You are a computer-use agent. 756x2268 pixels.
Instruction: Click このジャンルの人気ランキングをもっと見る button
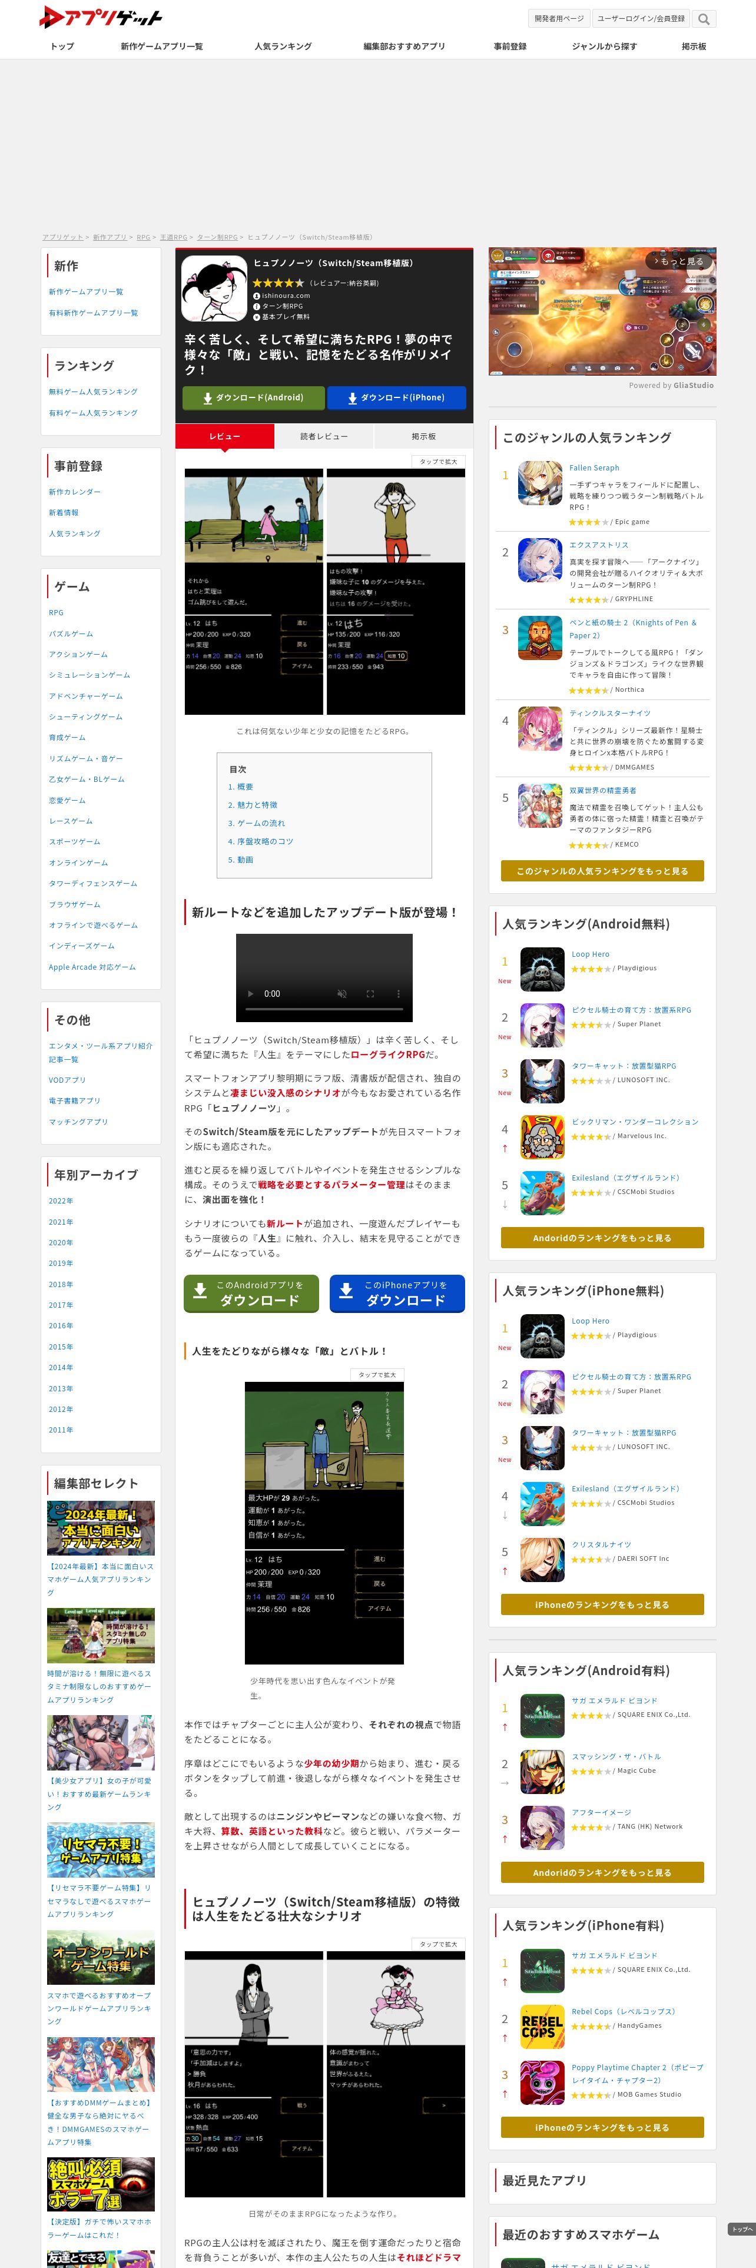pos(602,871)
